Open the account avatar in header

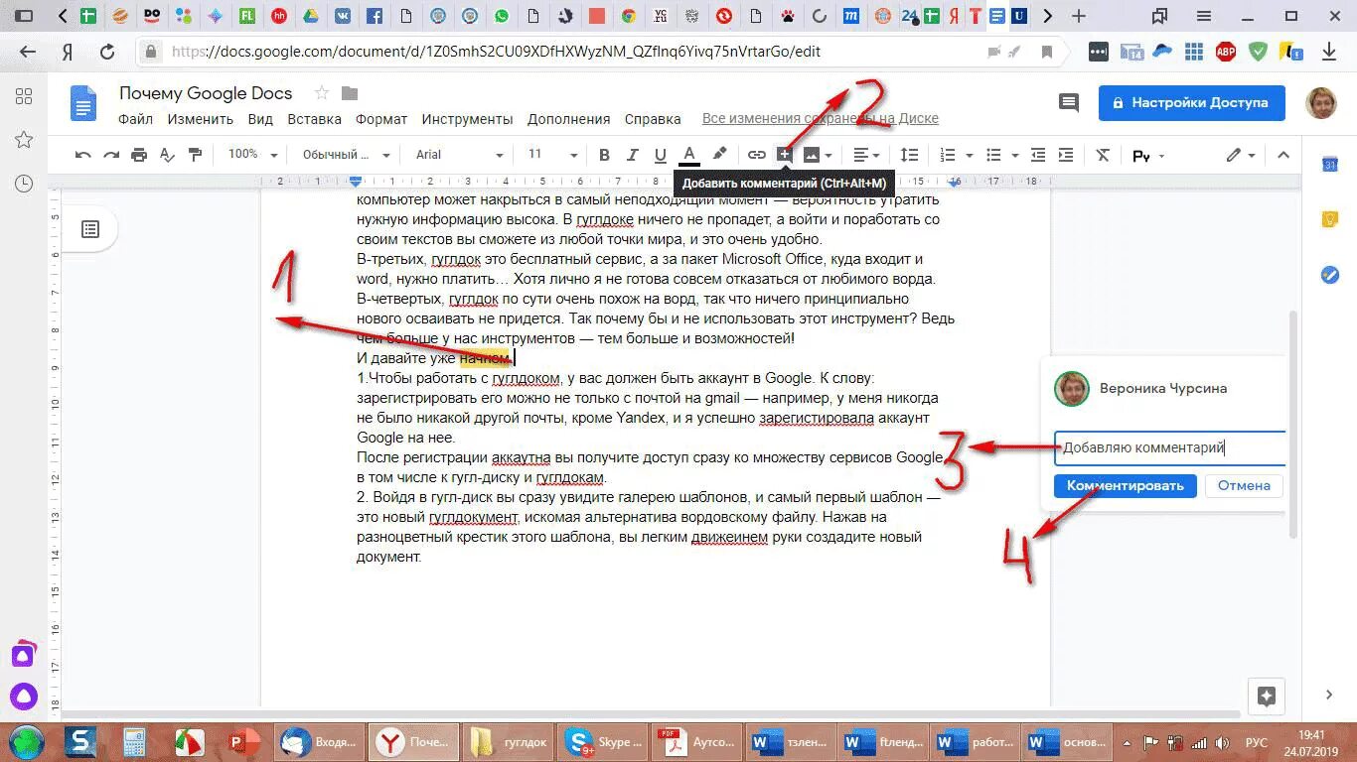(1321, 102)
